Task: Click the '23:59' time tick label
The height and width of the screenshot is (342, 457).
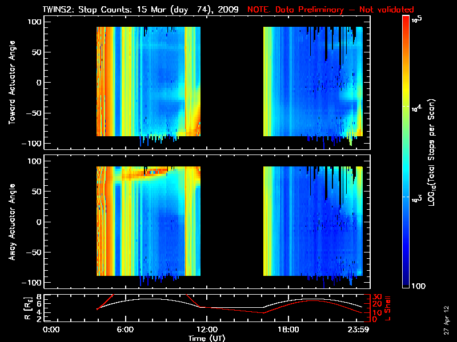Action: pyautogui.click(x=358, y=330)
